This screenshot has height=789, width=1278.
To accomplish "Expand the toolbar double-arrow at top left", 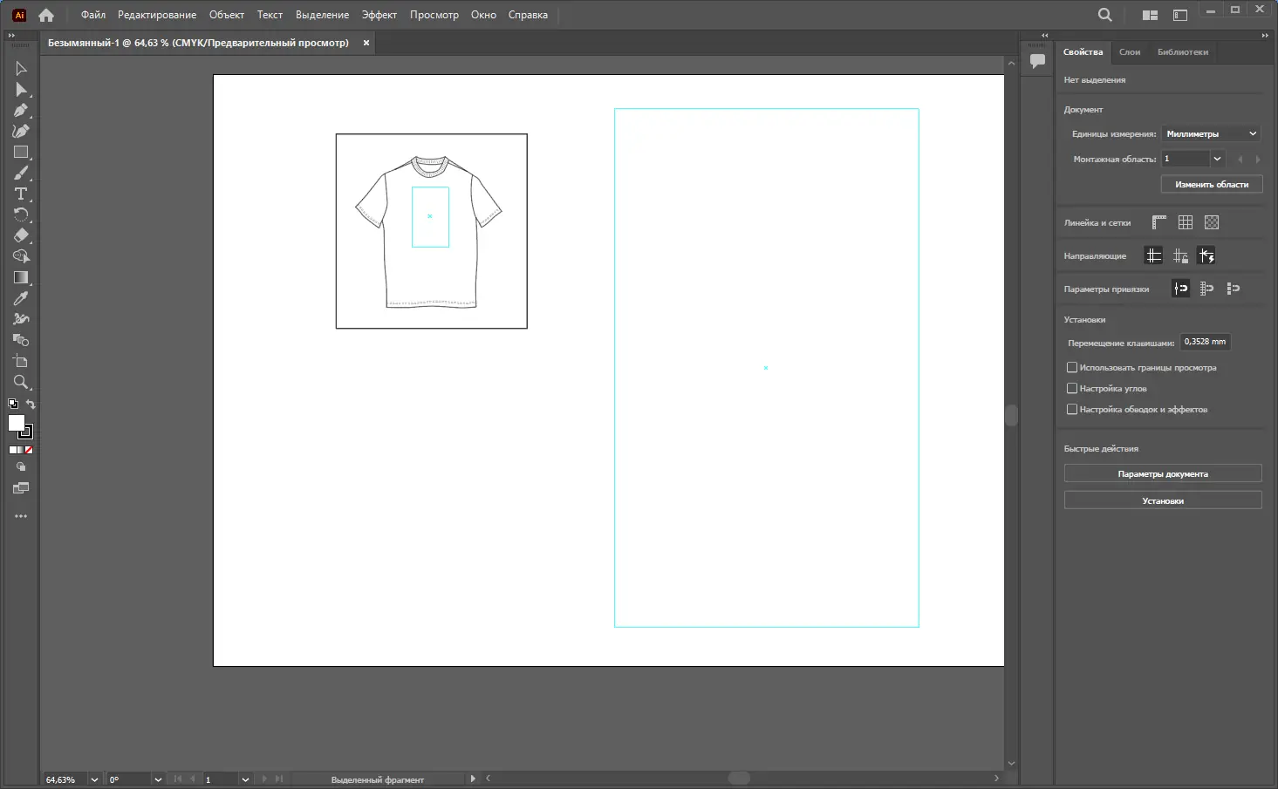I will pos(11,36).
